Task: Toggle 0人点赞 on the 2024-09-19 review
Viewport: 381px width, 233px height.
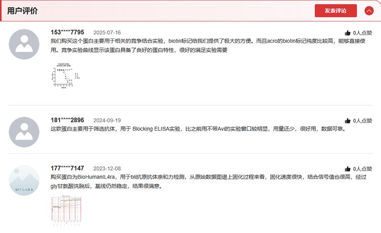Action: coord(362,121)
